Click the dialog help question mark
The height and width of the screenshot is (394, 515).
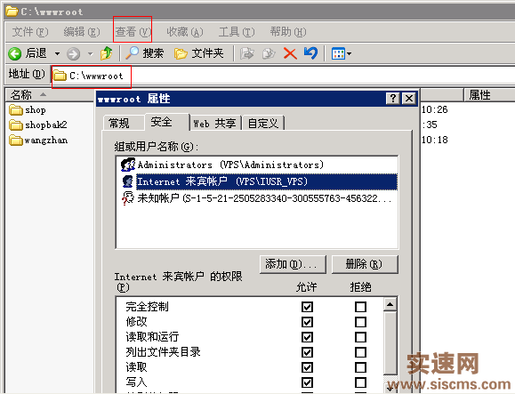pos(393,98)
